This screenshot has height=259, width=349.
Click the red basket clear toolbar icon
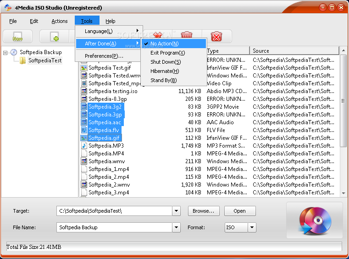click(x=187, y=36)
